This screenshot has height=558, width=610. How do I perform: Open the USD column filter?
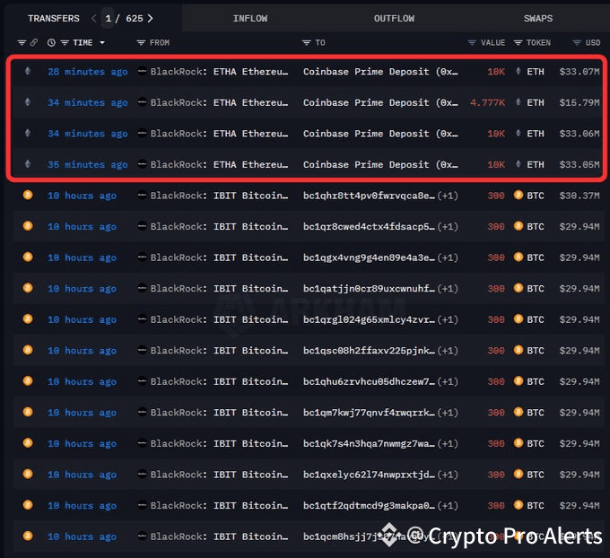pyautogui.click(x=577, y=42)
